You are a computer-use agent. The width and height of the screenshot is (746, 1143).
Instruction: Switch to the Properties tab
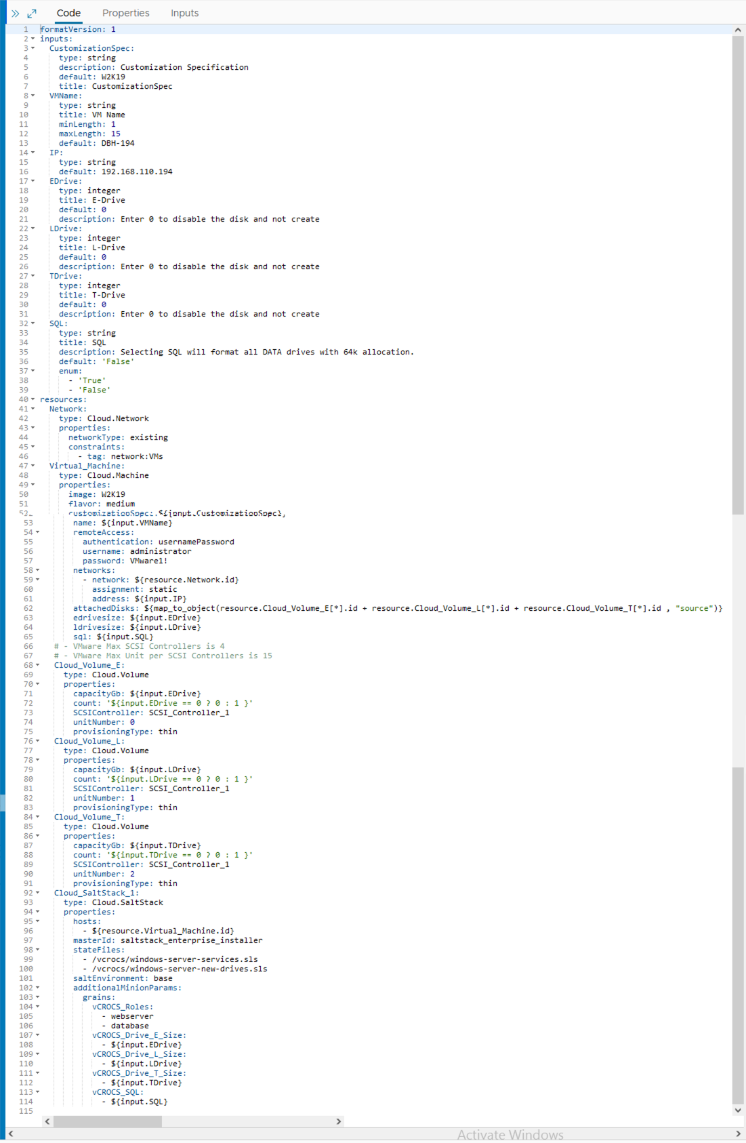(x=125, y=14)
